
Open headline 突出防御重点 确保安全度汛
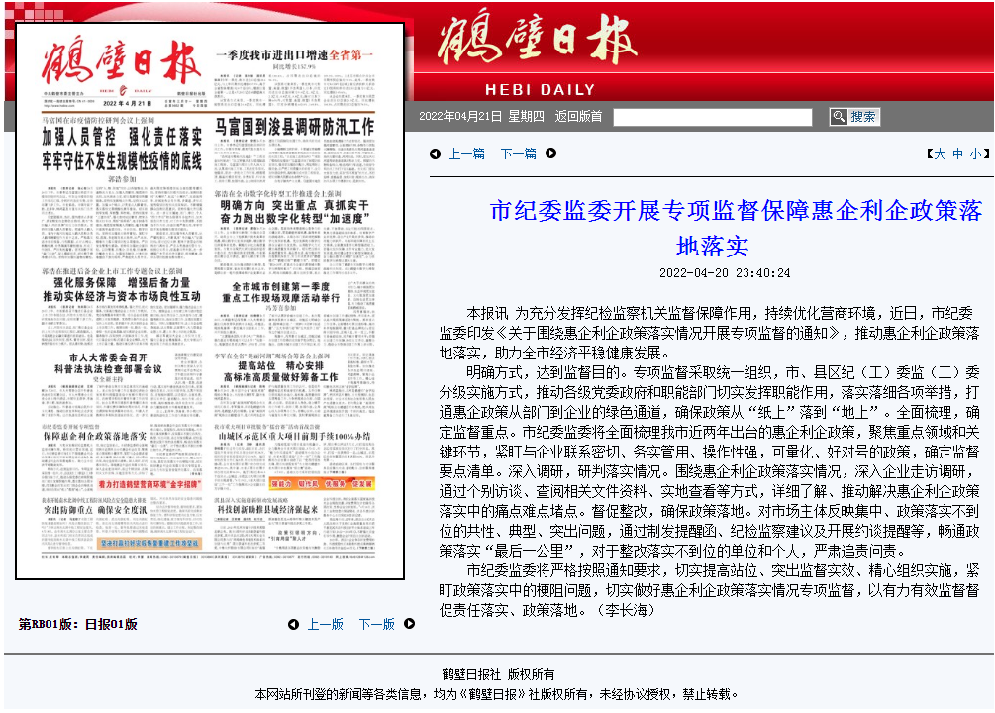click(95, 510)
